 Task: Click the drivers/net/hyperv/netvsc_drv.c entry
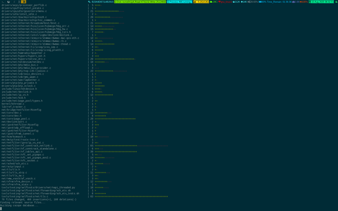(23, 59)
